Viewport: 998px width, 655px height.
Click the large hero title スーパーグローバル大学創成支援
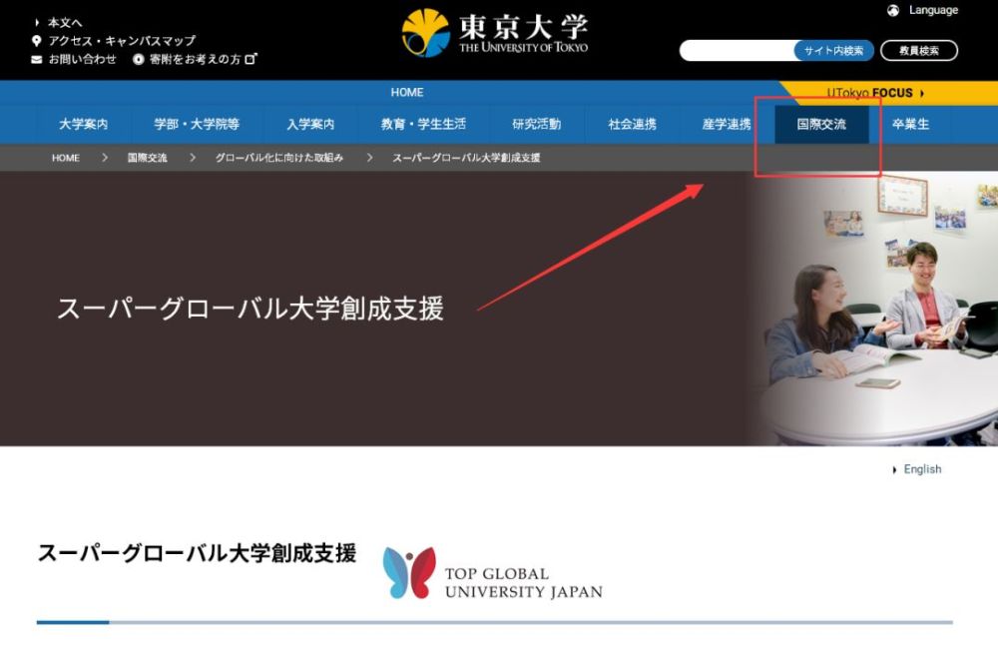point(250,309)
